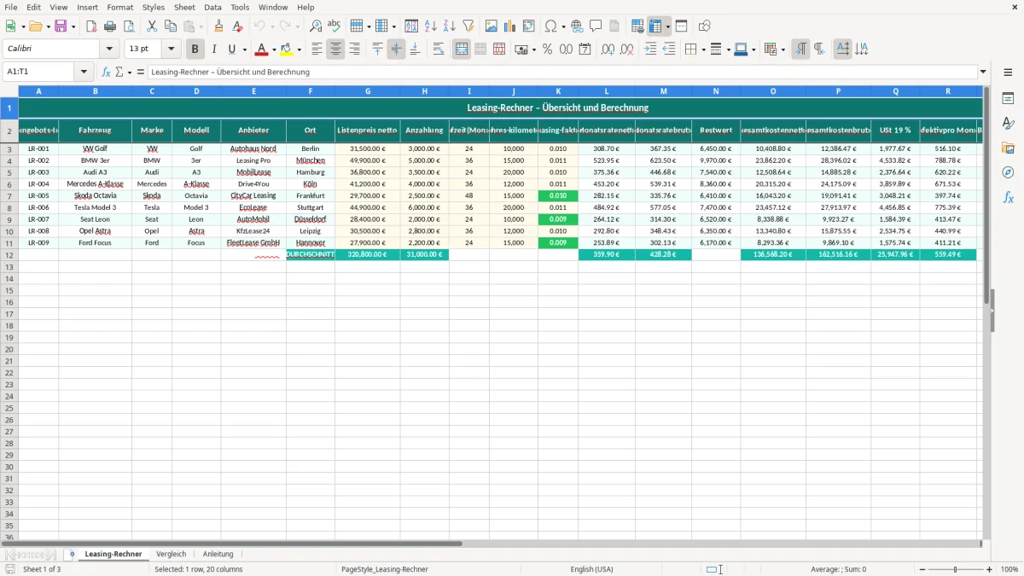Screen dimensions: 1024x576
Task: Open sidebar Properties deck
Action: pos(1009,99)
